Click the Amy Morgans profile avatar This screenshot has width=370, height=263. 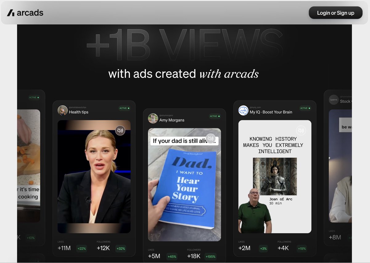click(x=153, y=118)
